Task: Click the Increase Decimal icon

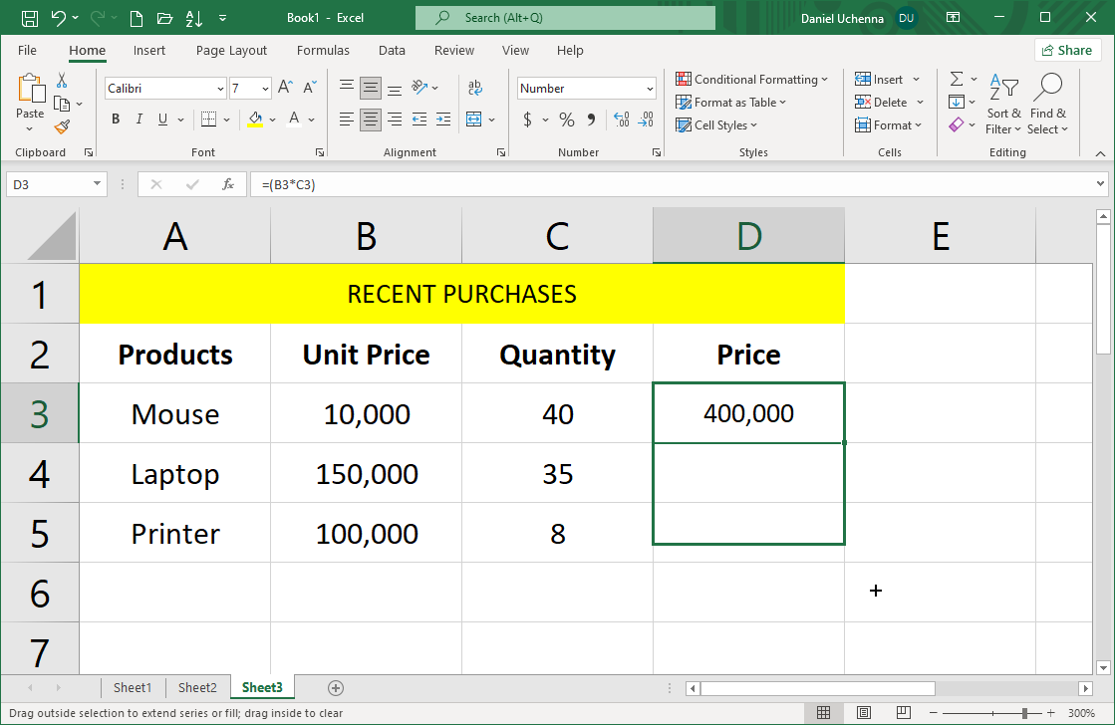Action: pos(621,120)
